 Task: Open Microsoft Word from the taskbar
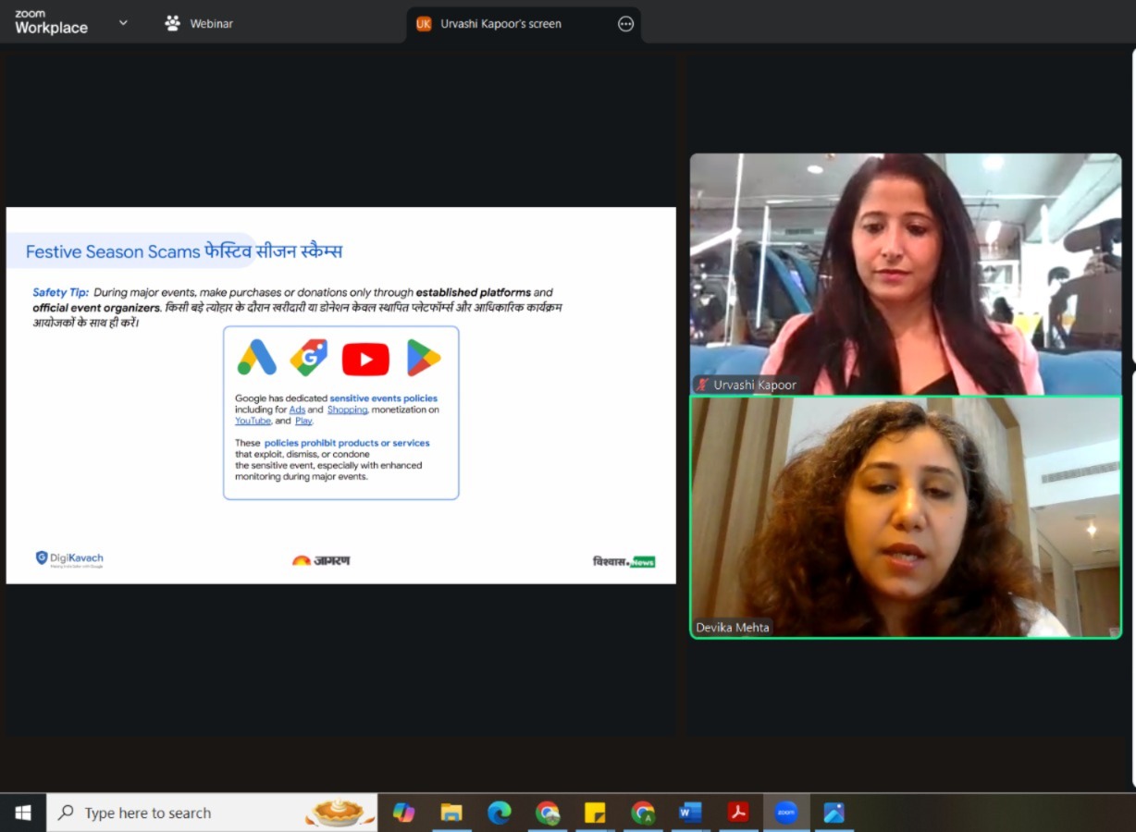click(690, 813)
